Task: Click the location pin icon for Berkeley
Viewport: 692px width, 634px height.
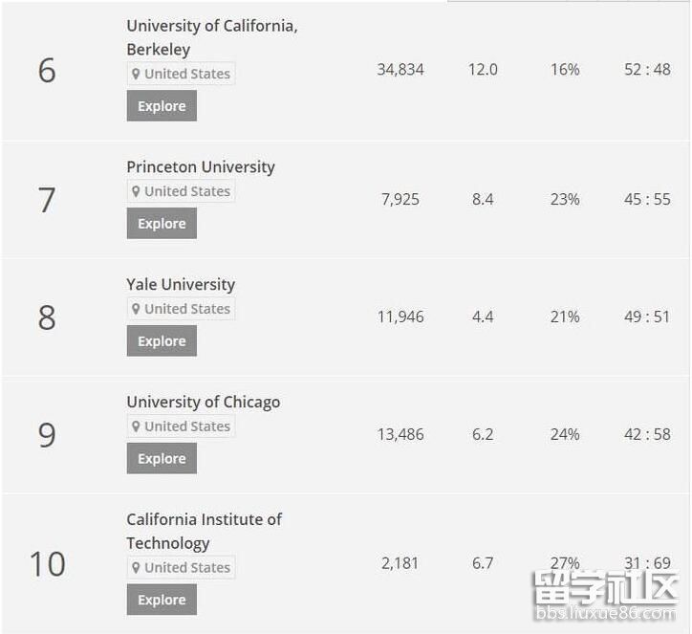Action: coord(136,74)
